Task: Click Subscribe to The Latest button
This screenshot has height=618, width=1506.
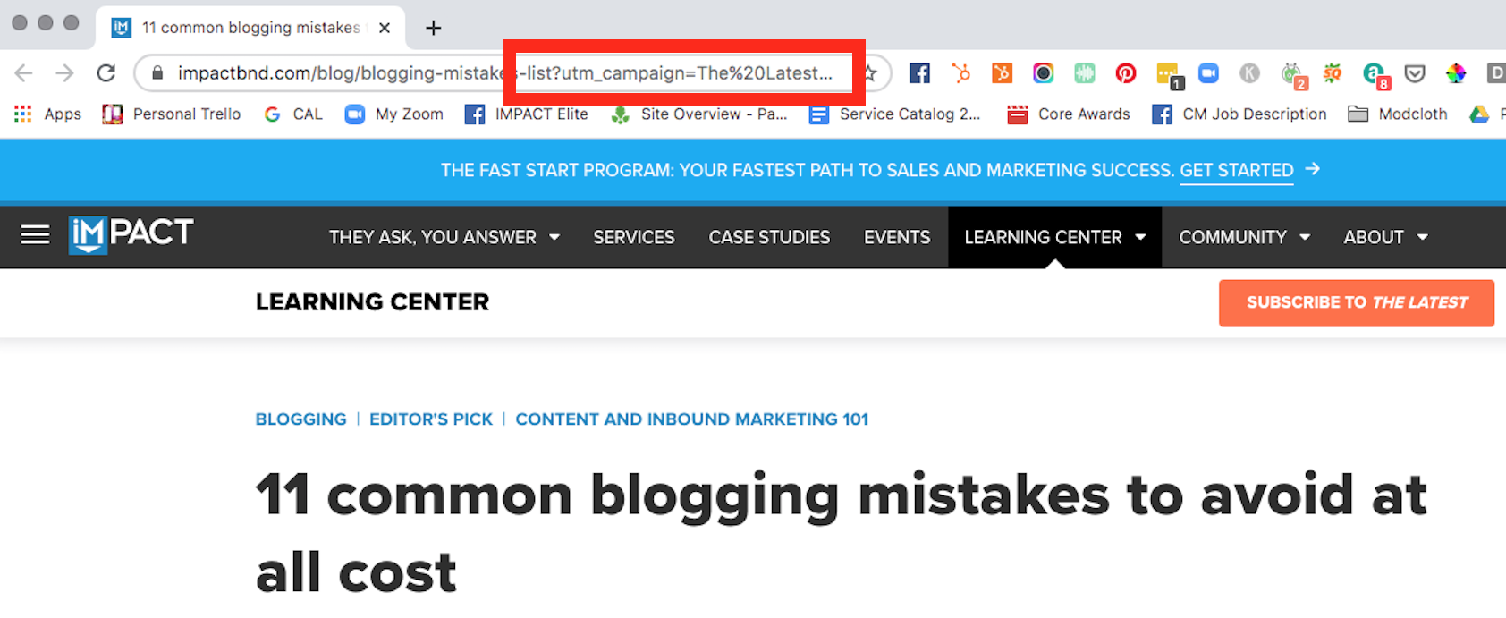Action: tap(1357, 303)
